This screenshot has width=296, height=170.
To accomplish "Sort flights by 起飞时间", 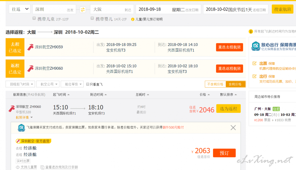I will pyautogui.click(x=61, y=95).
